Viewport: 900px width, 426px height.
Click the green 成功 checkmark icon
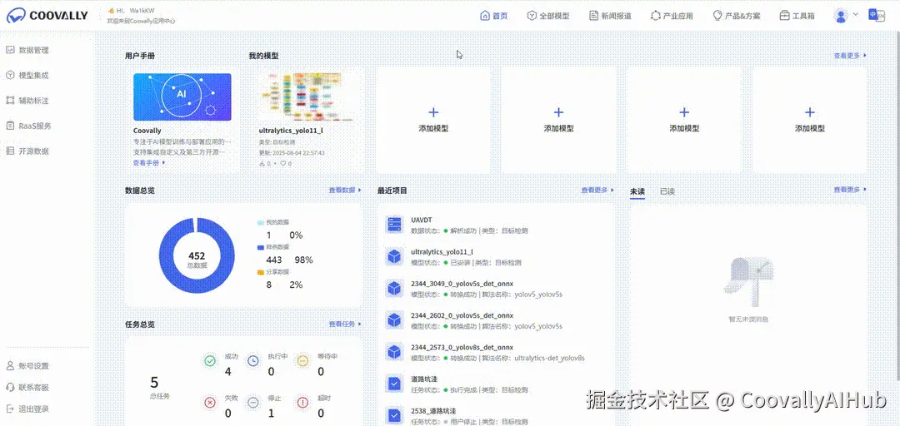[x=210, y=360]
